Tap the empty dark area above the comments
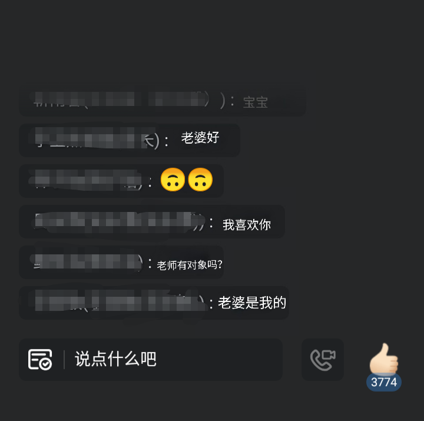The width and height of the screenshot is (424, 421). [x=212, y=41]
